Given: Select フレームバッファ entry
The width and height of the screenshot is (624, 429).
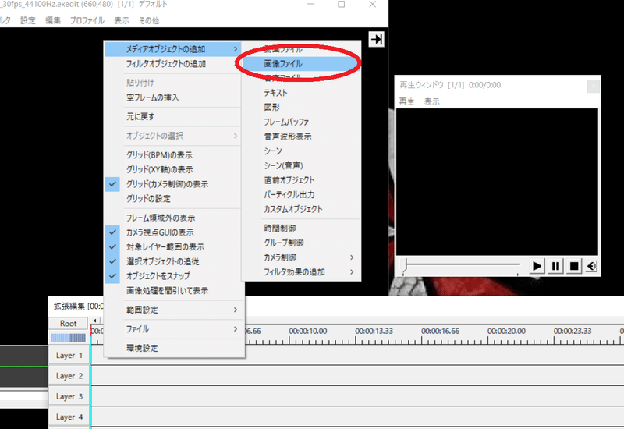Looking at the screenshot, I should tap(301, 122).
